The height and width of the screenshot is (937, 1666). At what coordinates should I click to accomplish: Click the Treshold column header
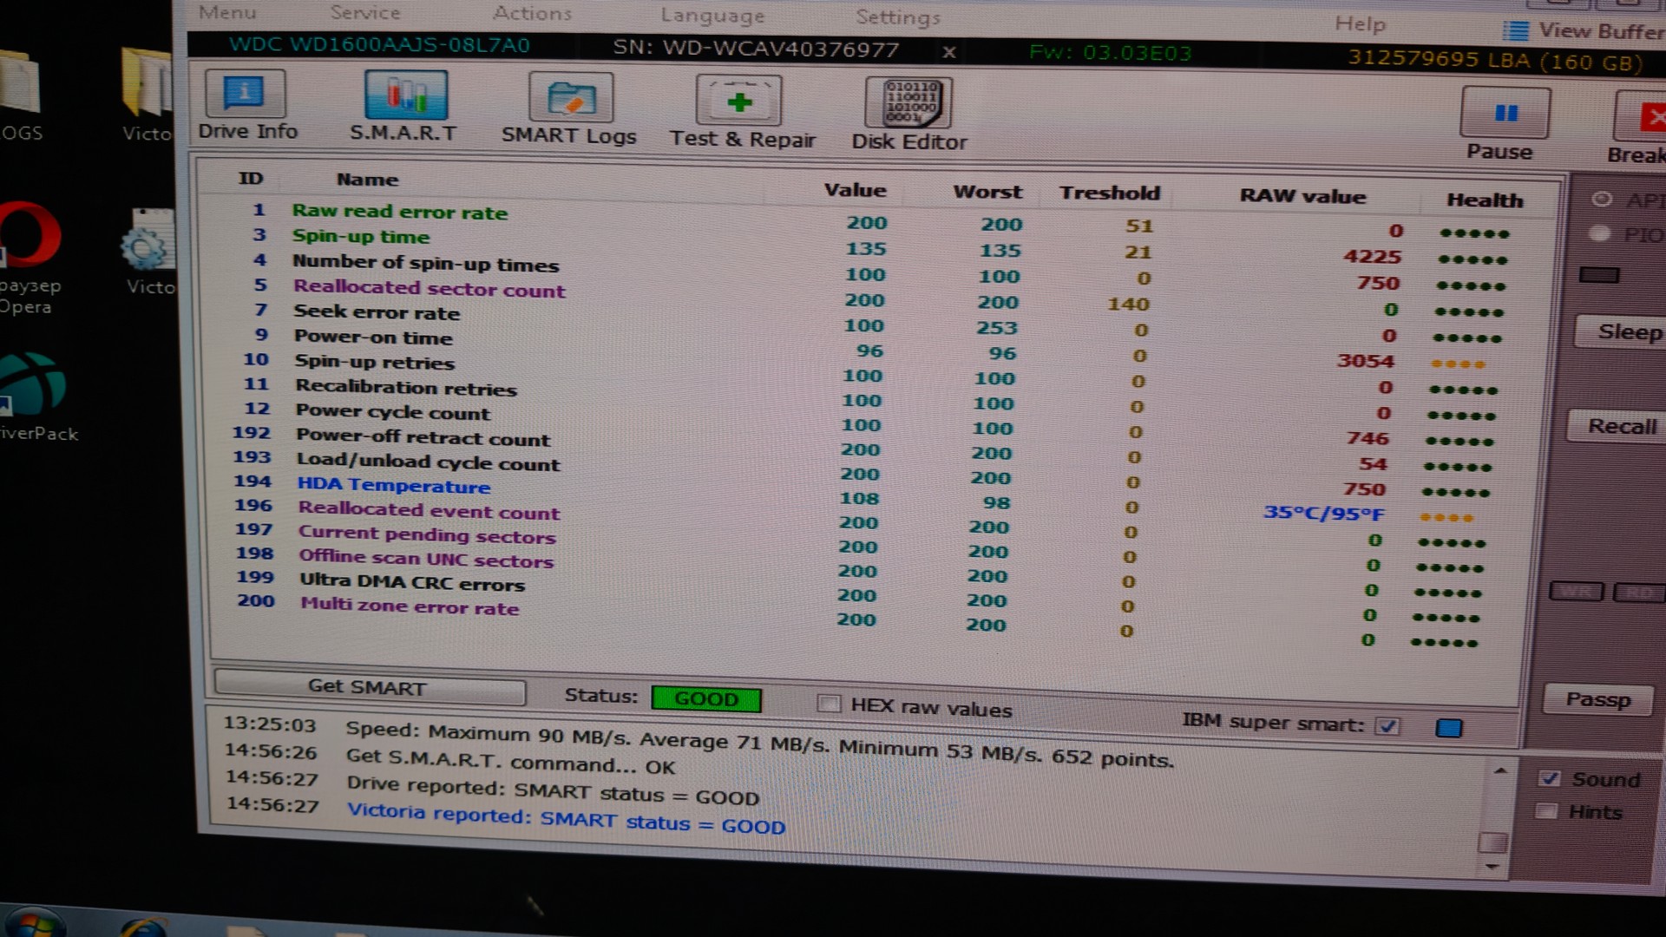pyautogui.click(x=1110, y=193)
